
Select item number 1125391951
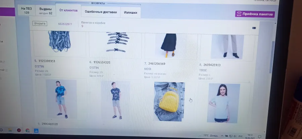point(47,61)
